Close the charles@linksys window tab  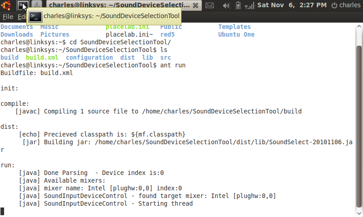pos(196,5)
